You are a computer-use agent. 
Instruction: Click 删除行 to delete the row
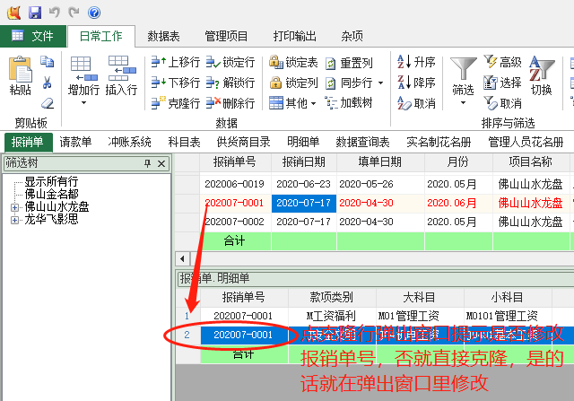pyautogui.click(x=230, y=103)
